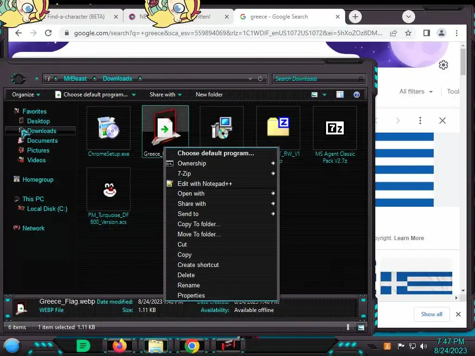Expand the Ownership submenu
Viewport: 475px width, 356px height.
221,164
